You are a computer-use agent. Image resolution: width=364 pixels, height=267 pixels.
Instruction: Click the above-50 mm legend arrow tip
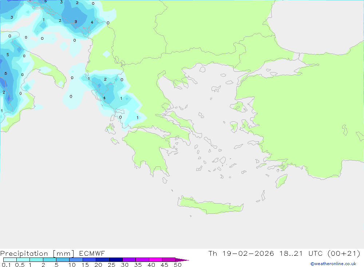click(182, 260)
